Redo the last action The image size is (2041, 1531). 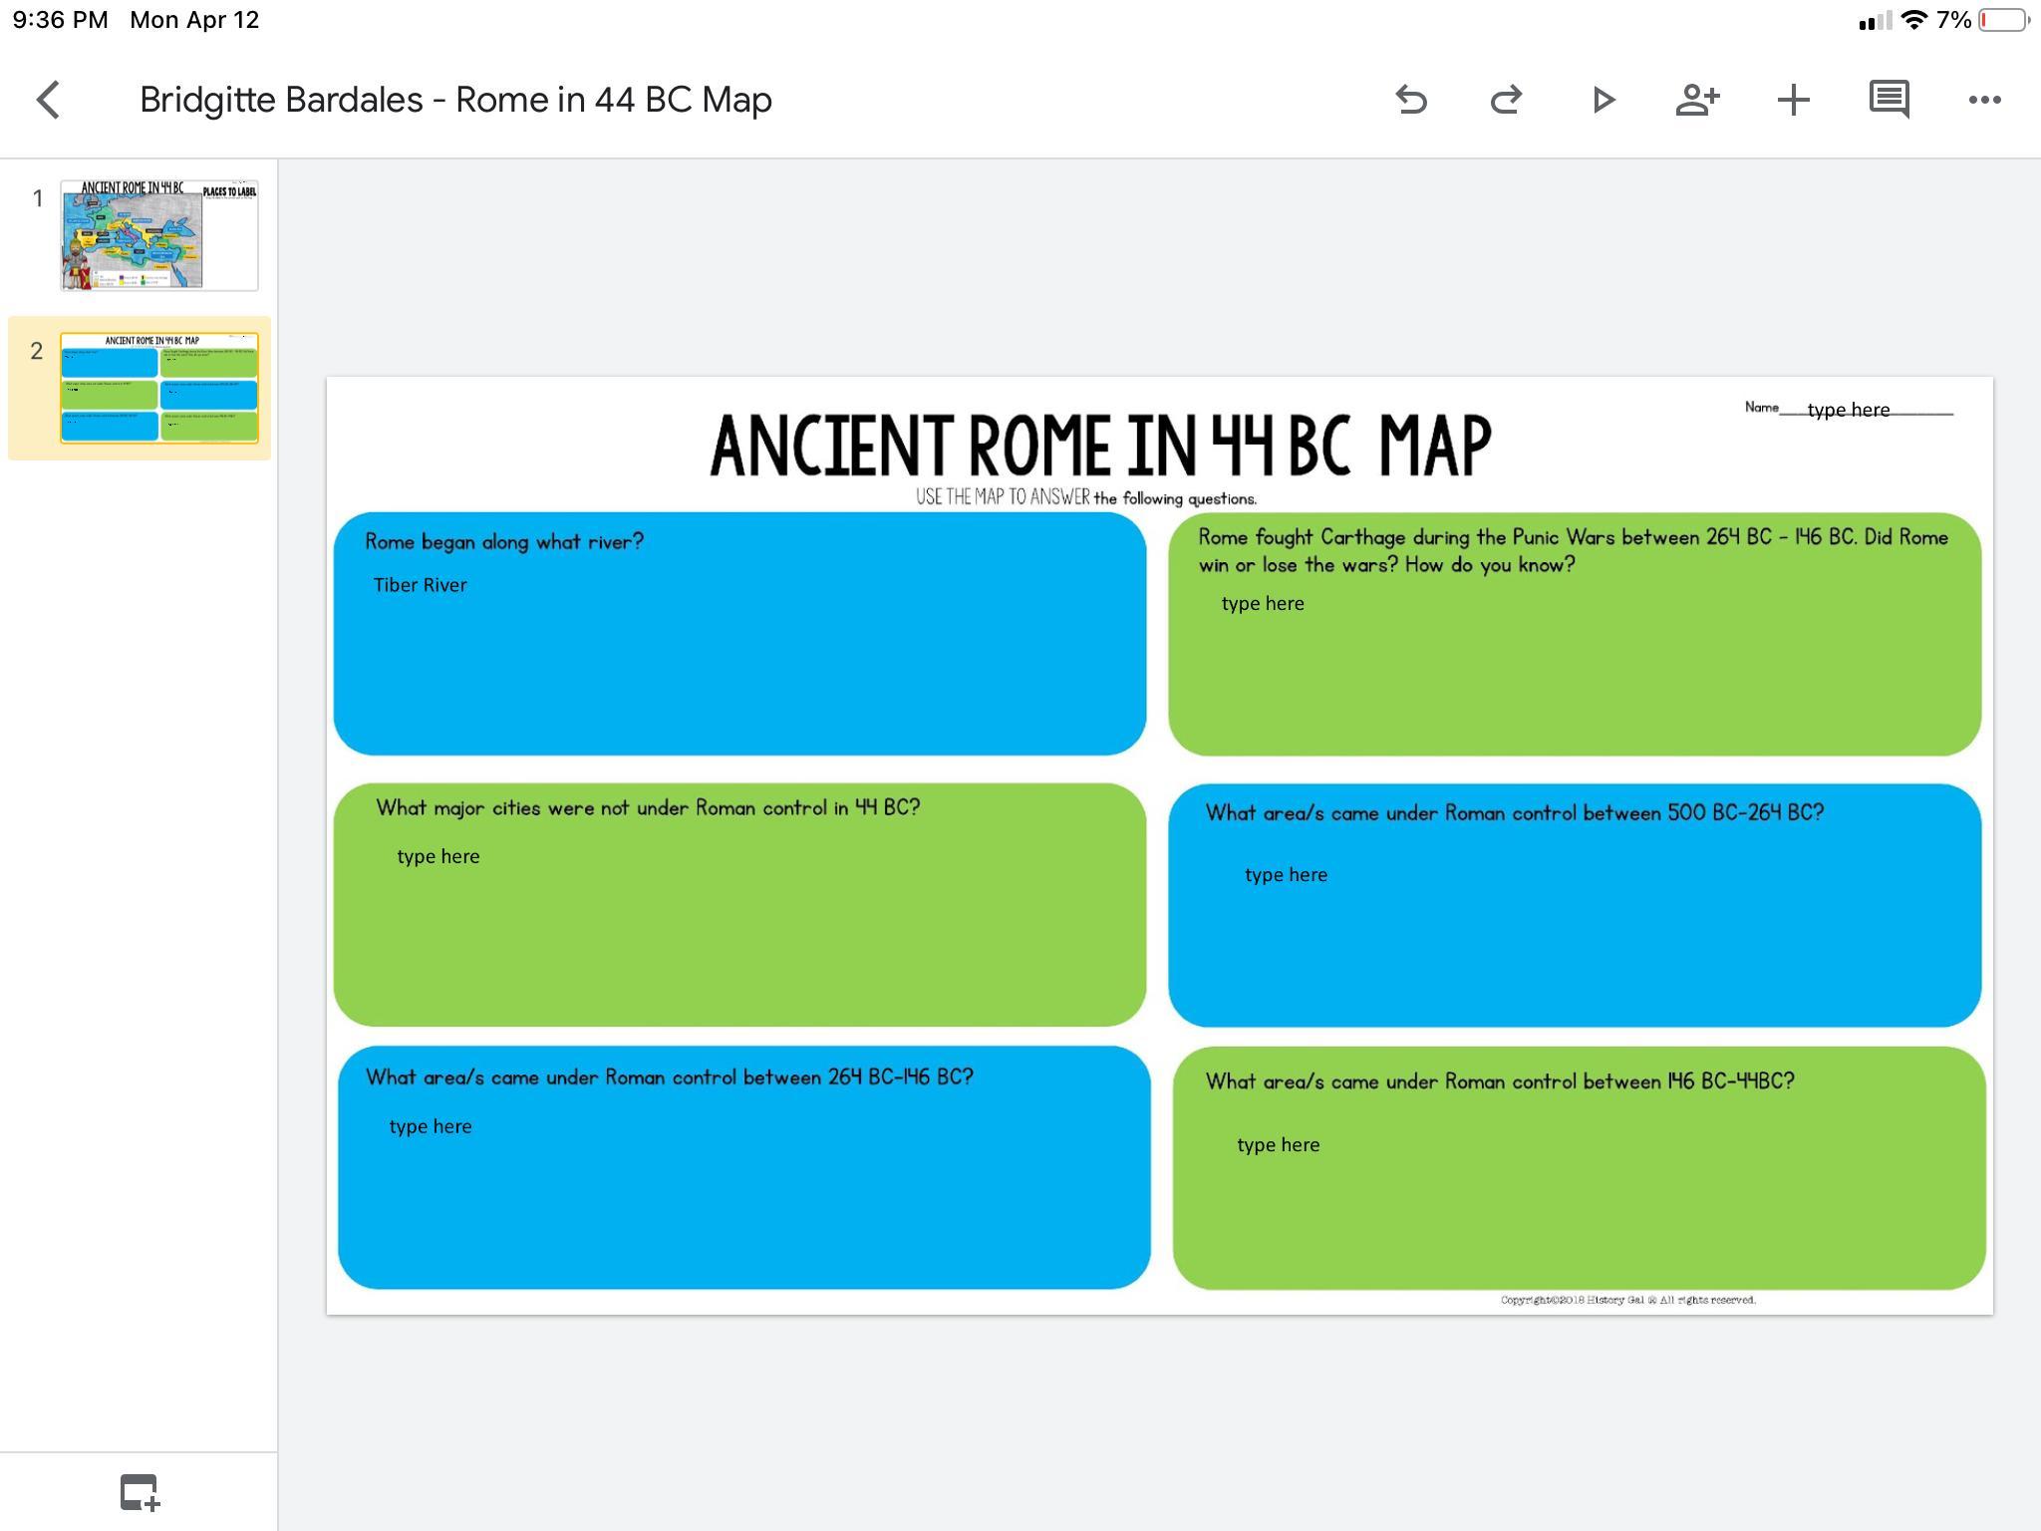[x=1506, y=100]
